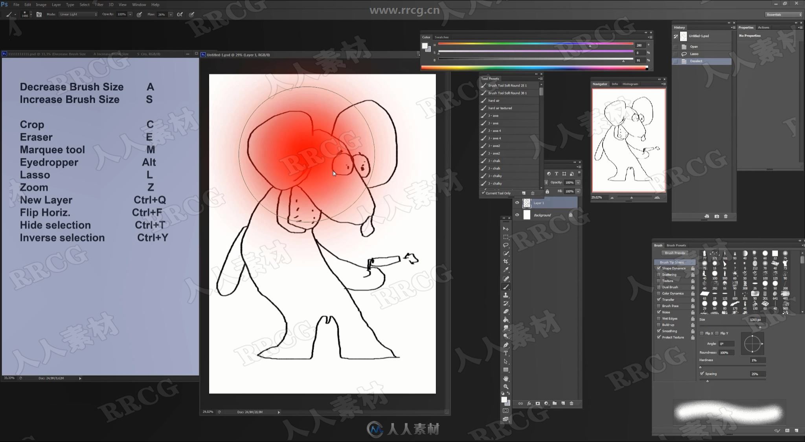805x442 pixels.
Task: Toggle visibility of Layer 1
Action: [x=517, y=203]
